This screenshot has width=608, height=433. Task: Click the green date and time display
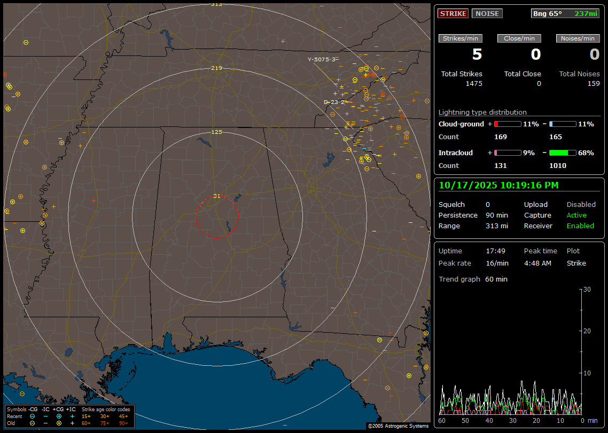(x=498, y=185)
